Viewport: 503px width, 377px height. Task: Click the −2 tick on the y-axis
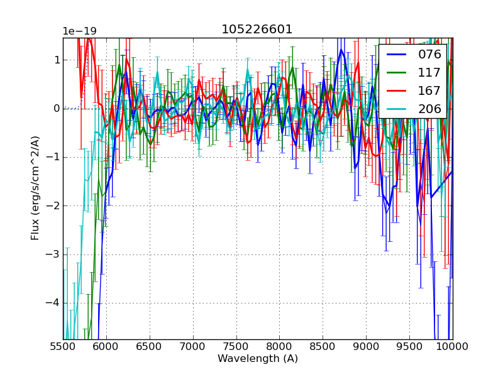pos(53,205)
